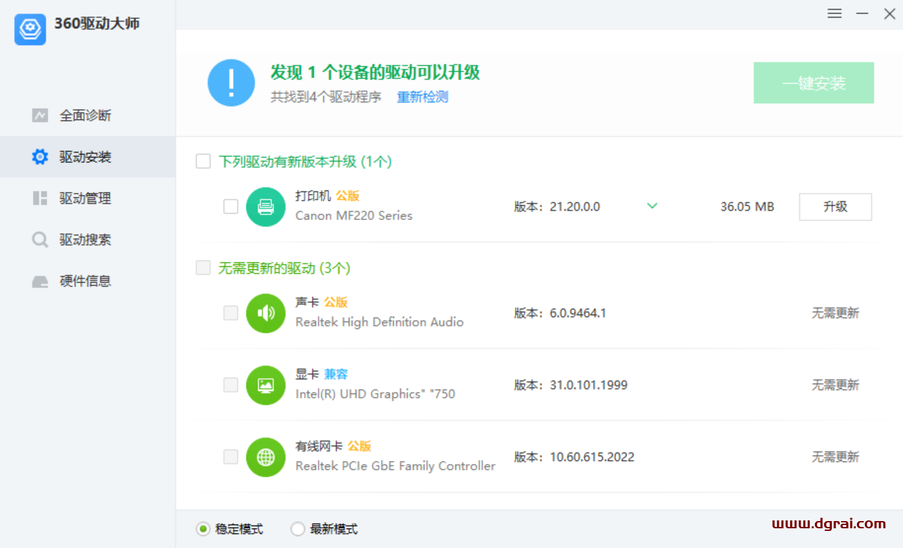
Task: Click the wired network globe icon
Action: click(266, 457)
